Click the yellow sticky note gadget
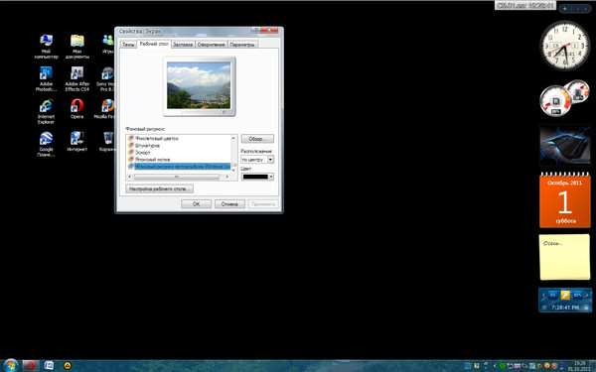The image size is (596, 372). (x=565, y=257)
